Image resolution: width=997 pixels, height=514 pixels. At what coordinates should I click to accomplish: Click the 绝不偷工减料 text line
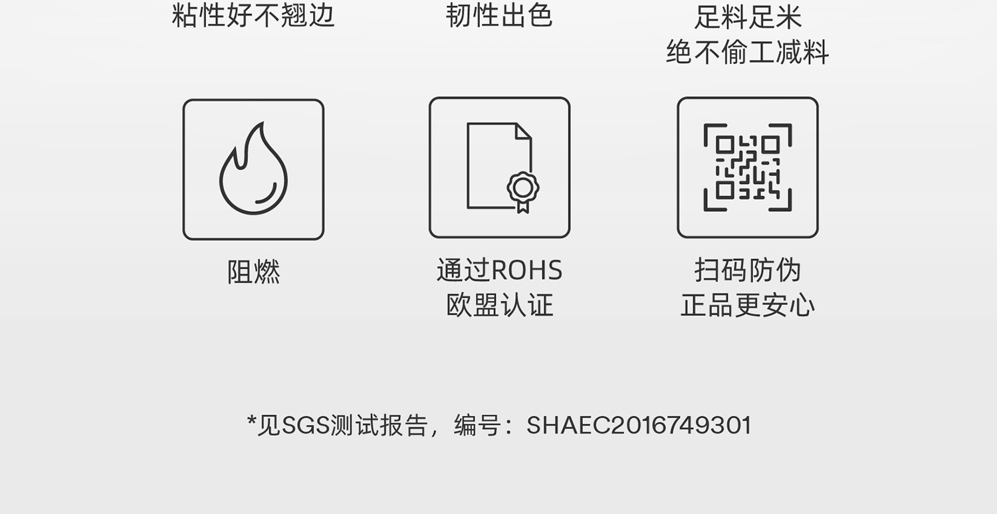tap(748, 52)
